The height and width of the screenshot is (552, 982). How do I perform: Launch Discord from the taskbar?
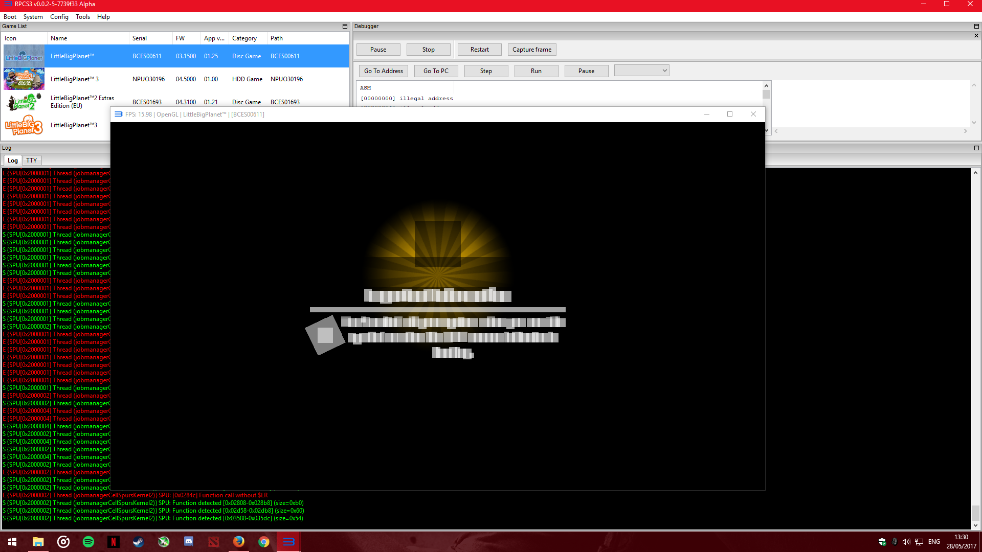[188, 542]
